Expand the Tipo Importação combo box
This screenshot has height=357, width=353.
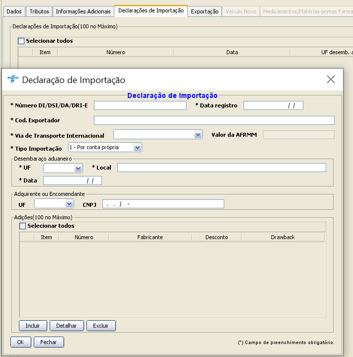[x=138, y=148]
